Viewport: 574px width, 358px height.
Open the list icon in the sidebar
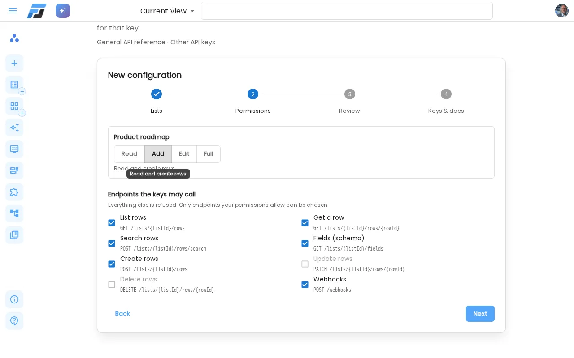click(14, 85)
